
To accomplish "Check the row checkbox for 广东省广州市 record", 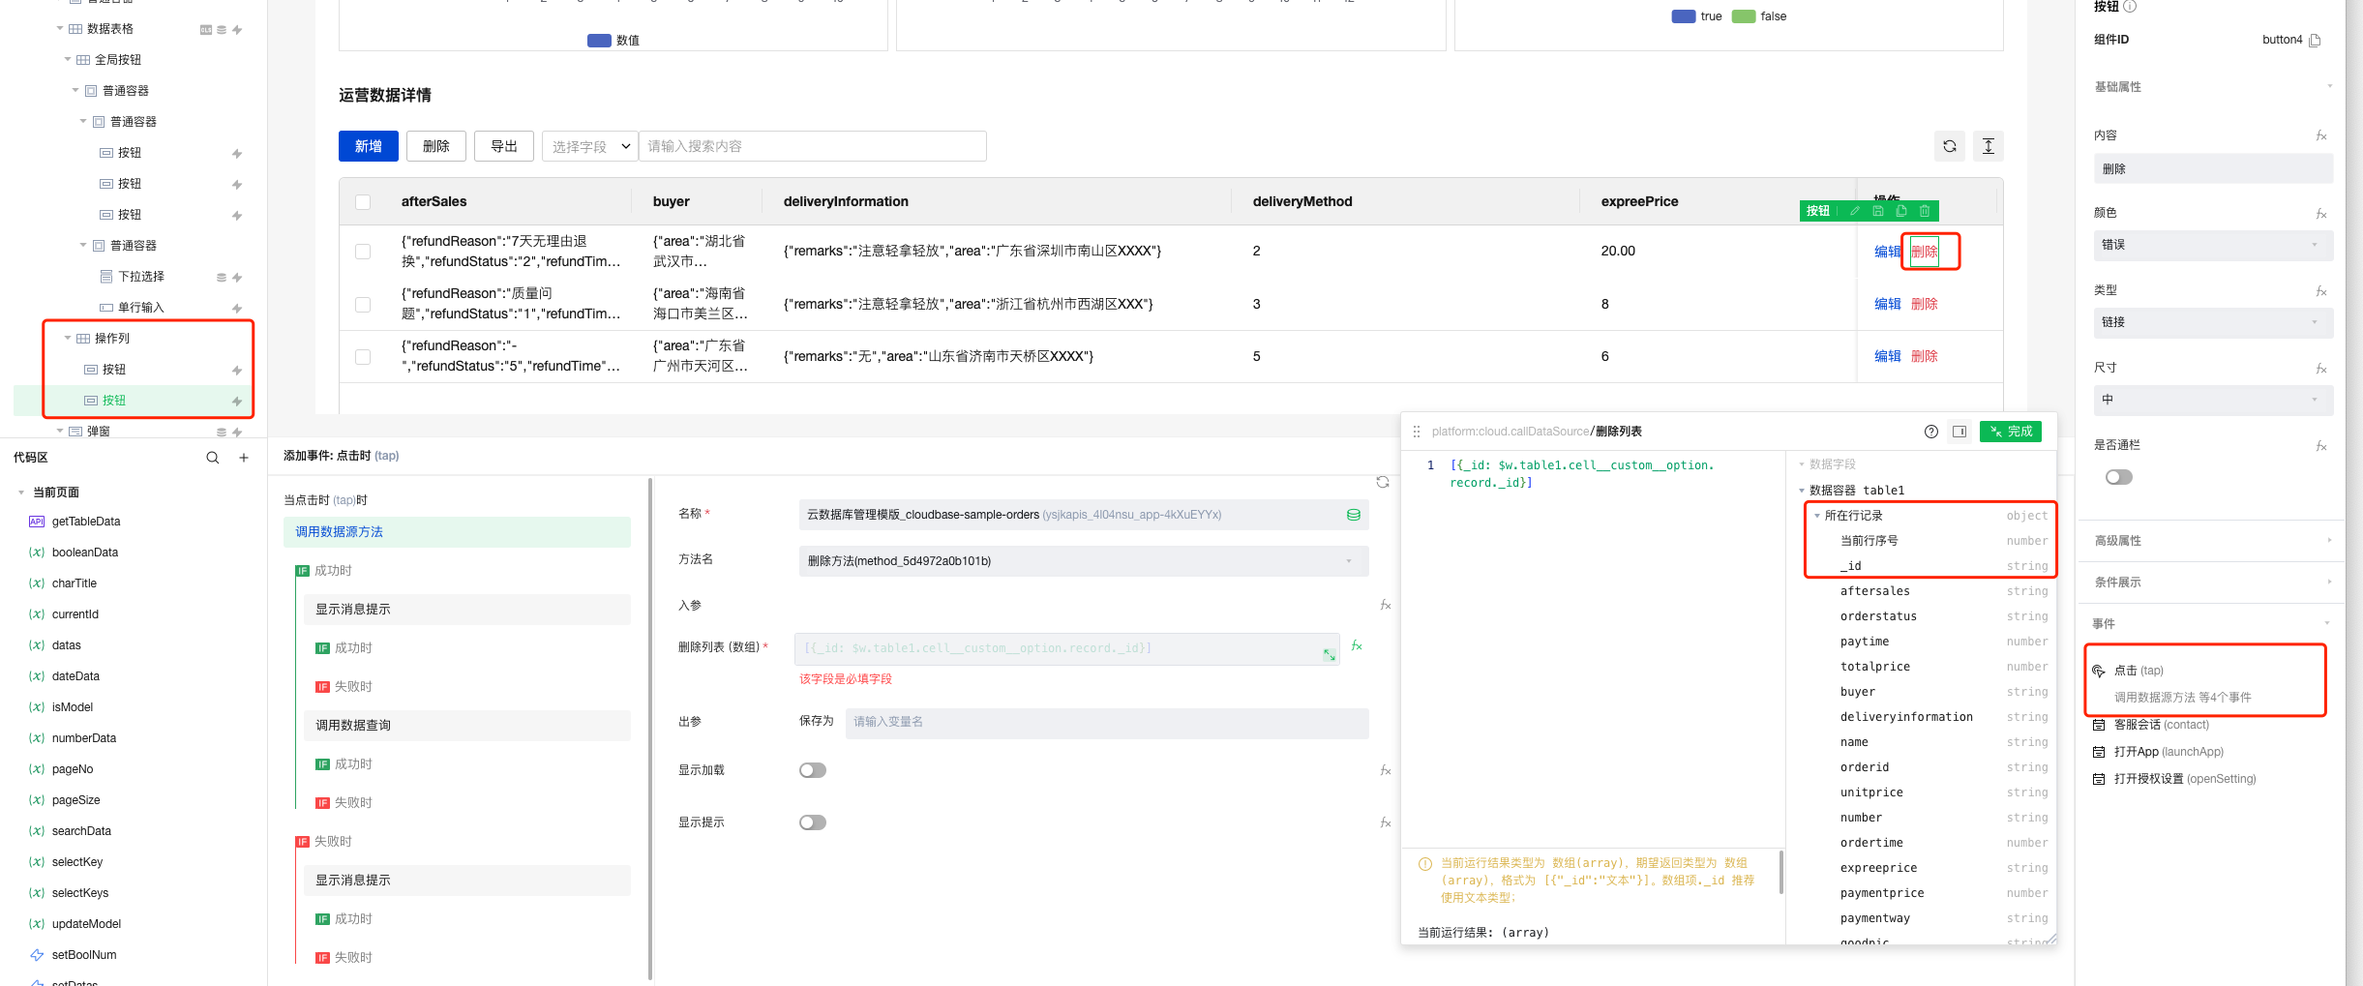I will [363, 356].
